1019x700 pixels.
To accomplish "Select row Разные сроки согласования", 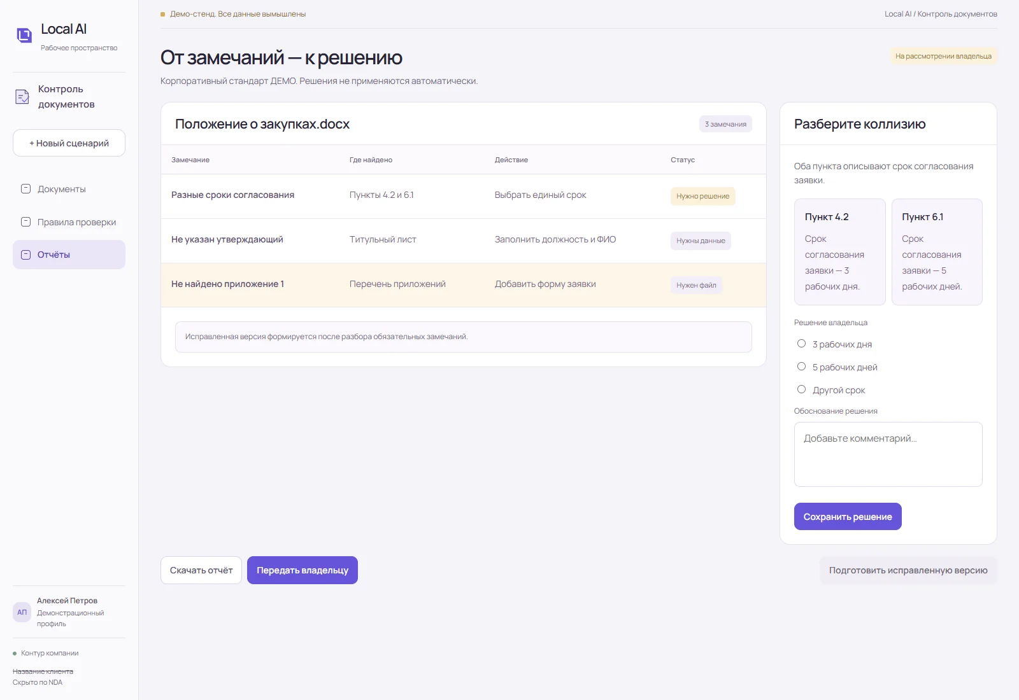I will point(464,196).
